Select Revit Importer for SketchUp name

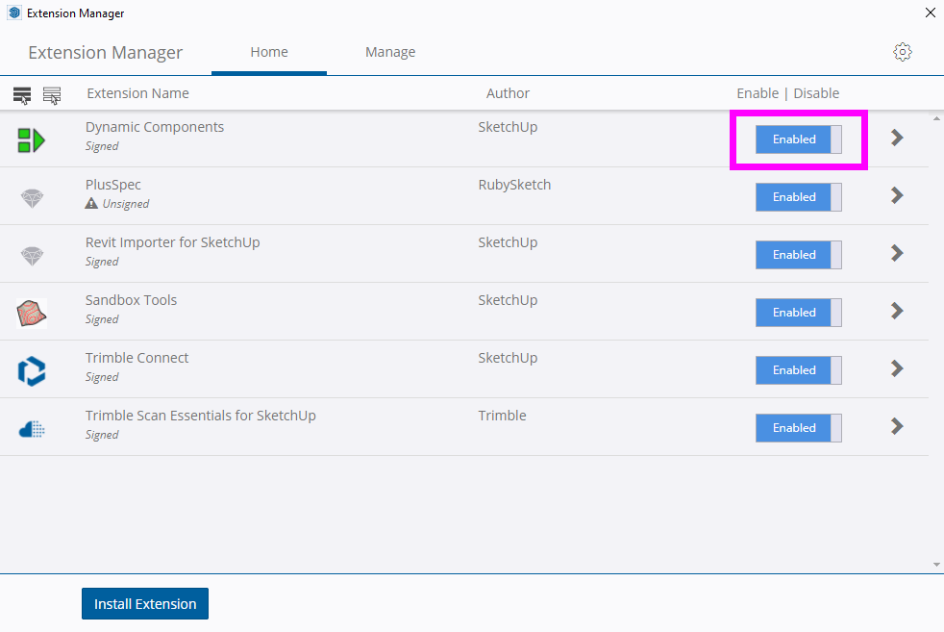coord(173,242)
